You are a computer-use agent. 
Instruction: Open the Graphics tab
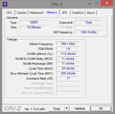78,13
